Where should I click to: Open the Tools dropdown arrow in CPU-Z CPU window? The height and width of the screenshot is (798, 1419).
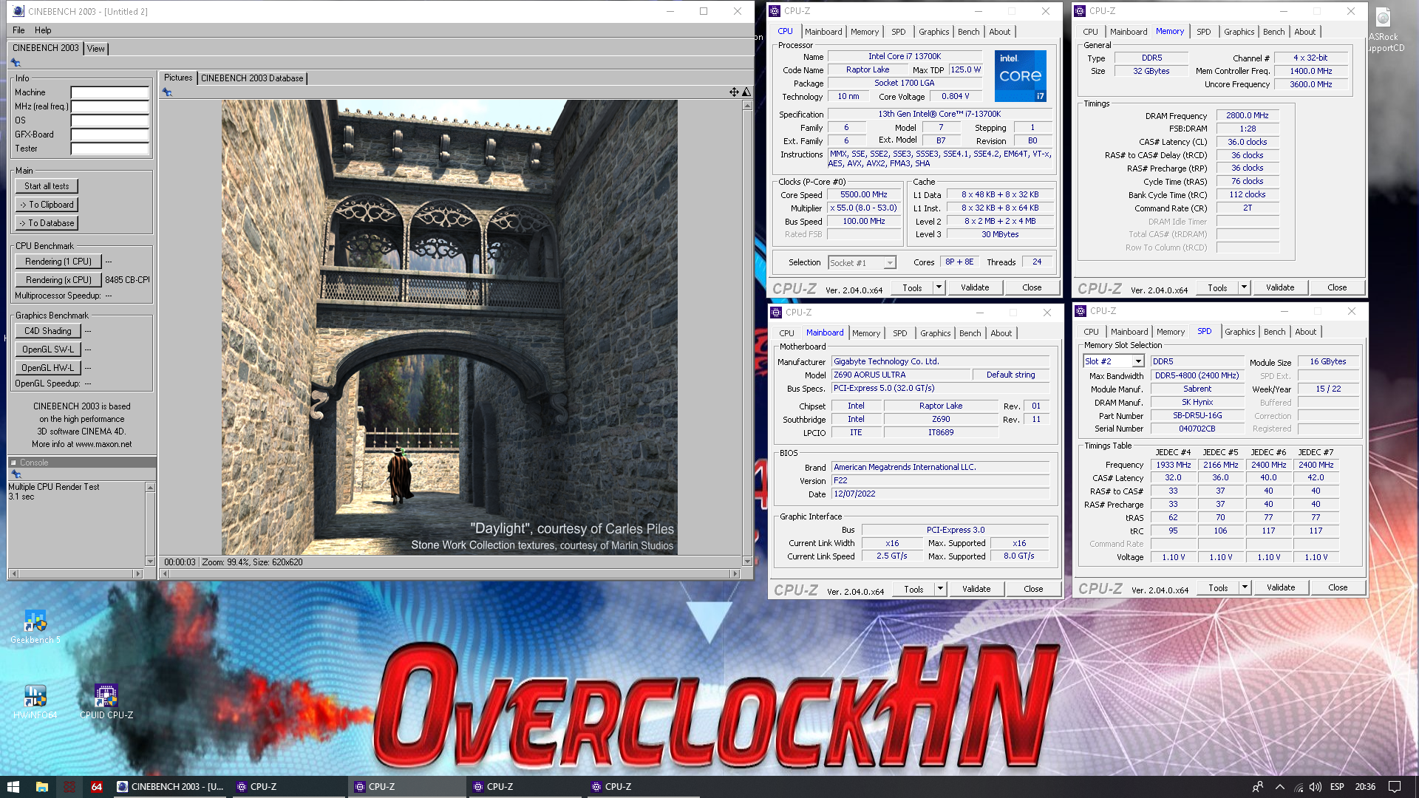click(939, 287)
